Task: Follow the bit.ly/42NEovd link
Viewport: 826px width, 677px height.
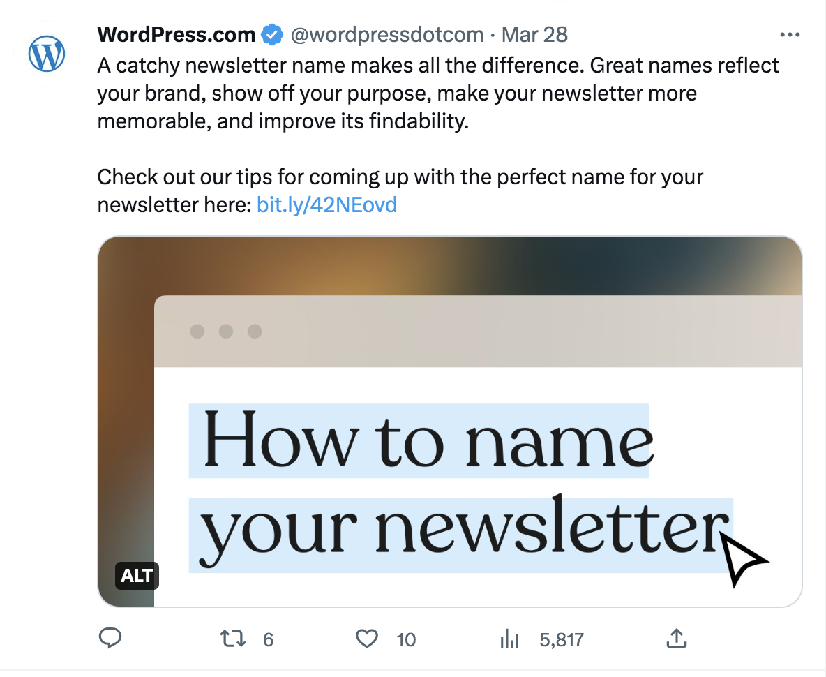Action: 326,204
